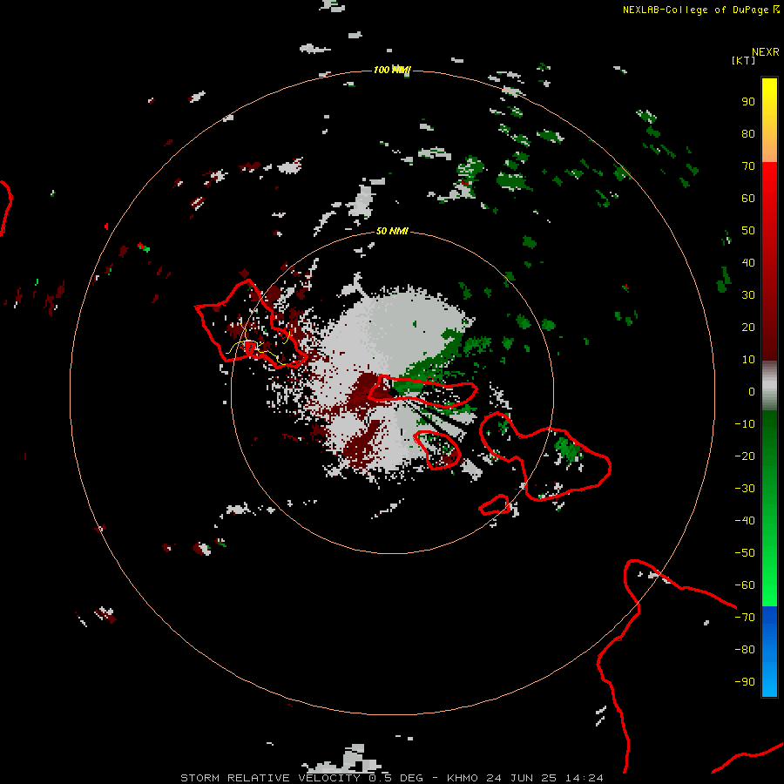784x784 pixels.
Task: Select the 80 value on the velocity scale
Action: [x=748, y=134]
